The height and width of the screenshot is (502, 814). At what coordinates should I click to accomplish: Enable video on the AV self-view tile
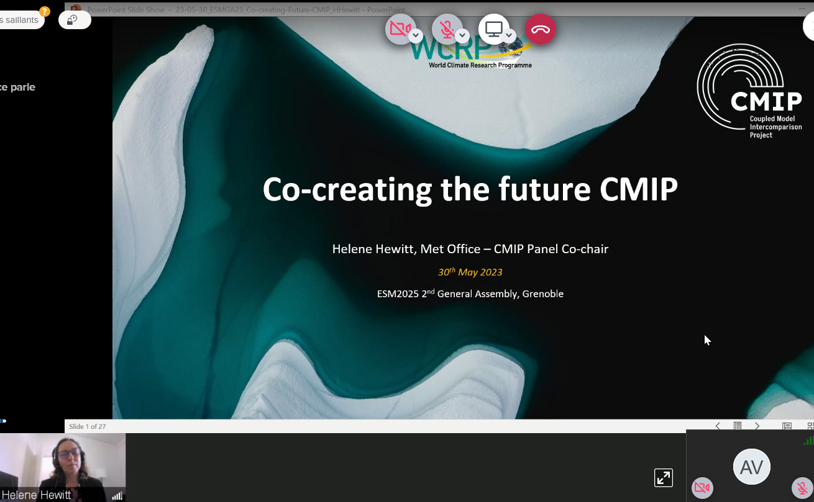[x=702, y=488]
